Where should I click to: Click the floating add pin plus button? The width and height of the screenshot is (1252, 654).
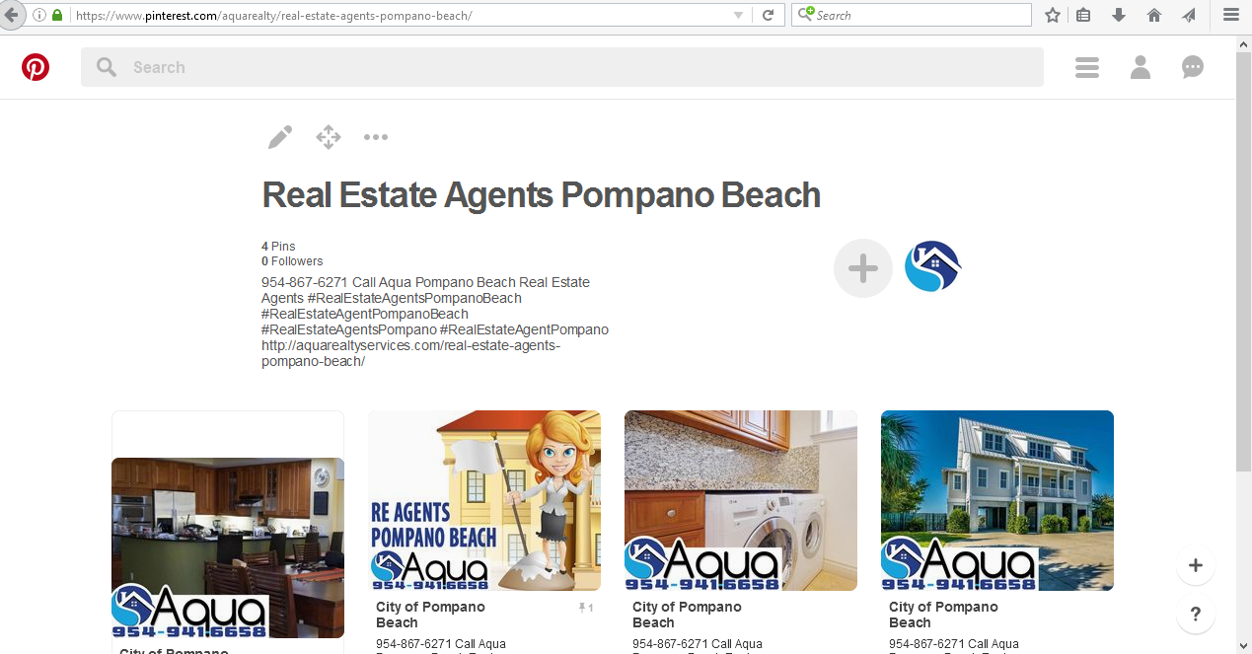(x=1196, y=565)
